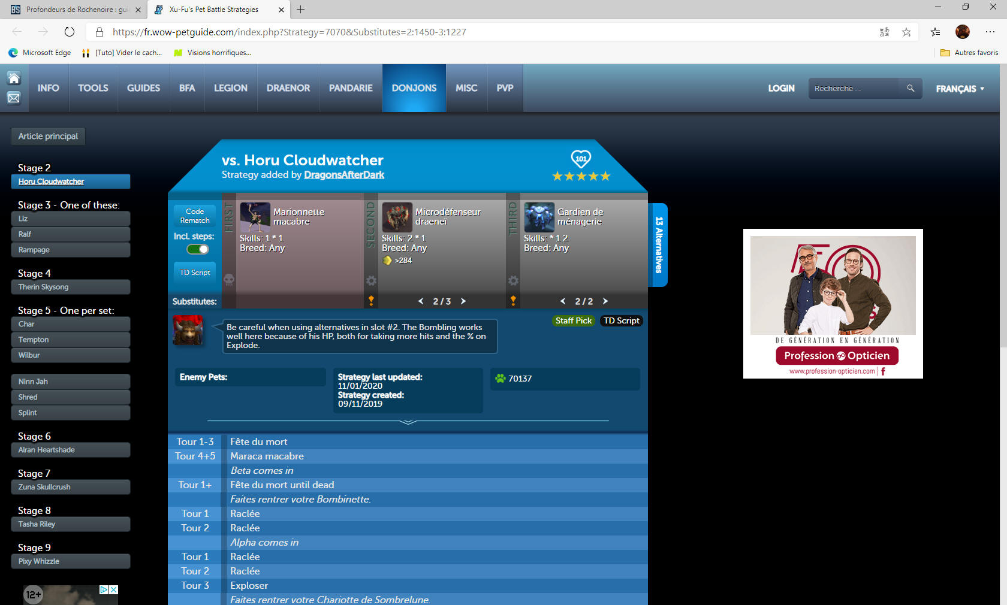The width and height of the screenshot is (1007, 605).
Task: Select Horu Cloudwatcher in the Stage 2 list
Action: click(x=71, y=181)
